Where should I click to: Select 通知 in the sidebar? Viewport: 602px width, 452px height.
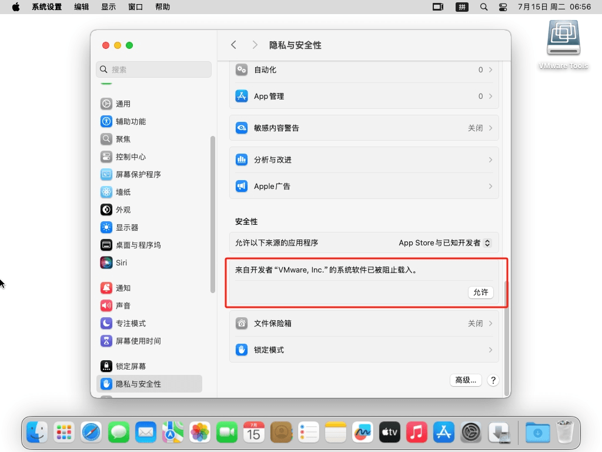click(x=149, y=288)
